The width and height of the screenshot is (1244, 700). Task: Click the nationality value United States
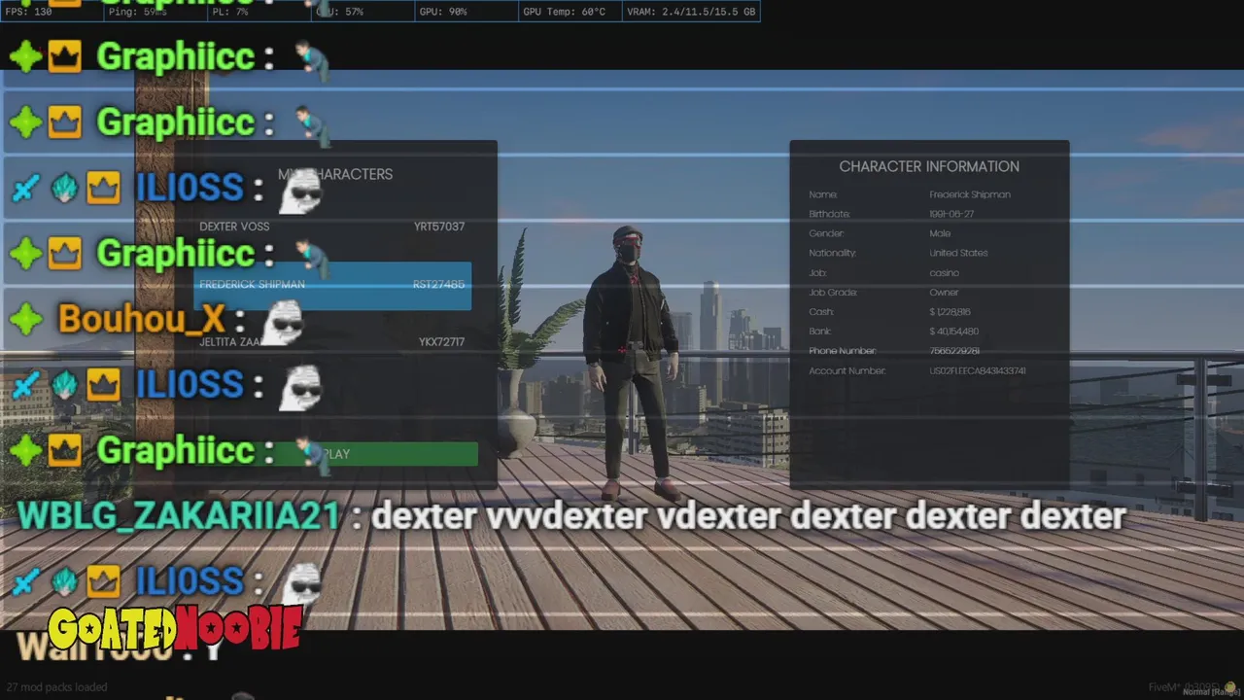[x=958, y=253]
